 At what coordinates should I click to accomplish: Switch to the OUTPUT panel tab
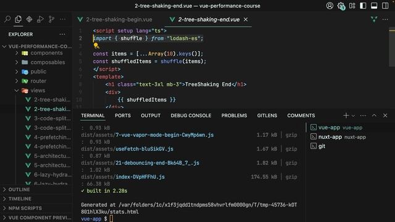click(151, 115)
